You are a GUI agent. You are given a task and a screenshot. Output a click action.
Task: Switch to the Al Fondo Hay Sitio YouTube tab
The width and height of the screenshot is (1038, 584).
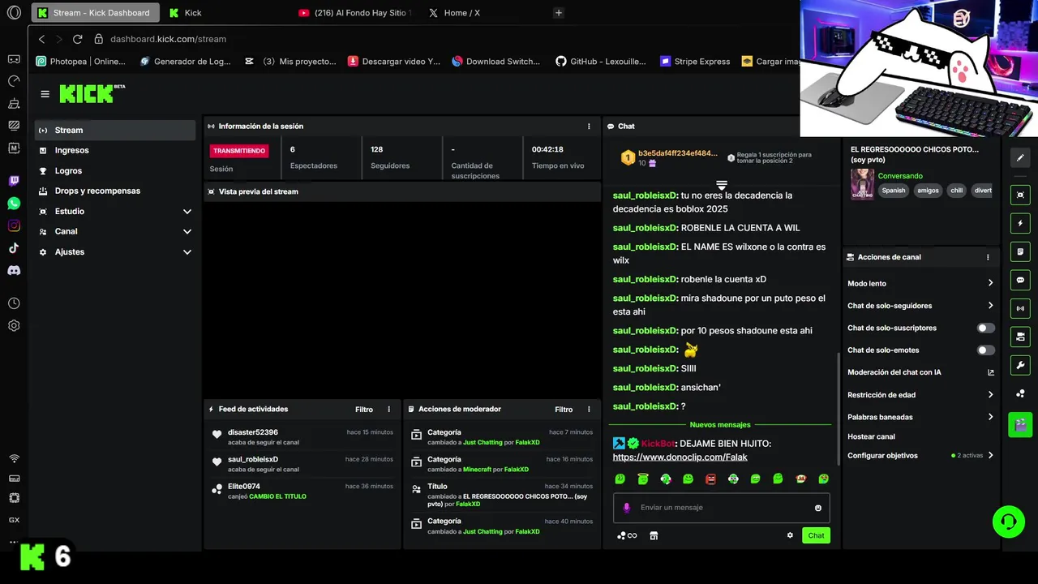(357, 13)
